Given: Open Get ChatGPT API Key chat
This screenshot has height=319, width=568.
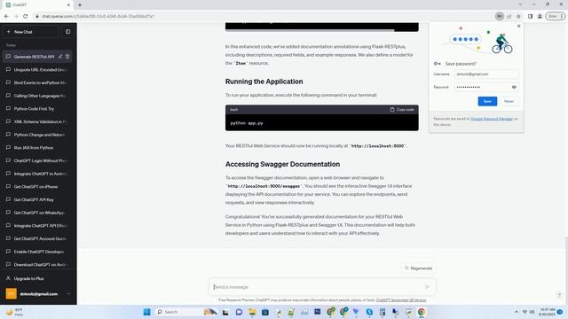Looking at the screenshot, I should point(37,199).
